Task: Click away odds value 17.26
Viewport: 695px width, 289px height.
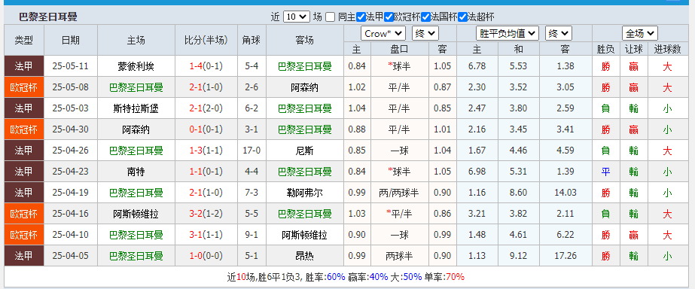Action: (565, 256)
